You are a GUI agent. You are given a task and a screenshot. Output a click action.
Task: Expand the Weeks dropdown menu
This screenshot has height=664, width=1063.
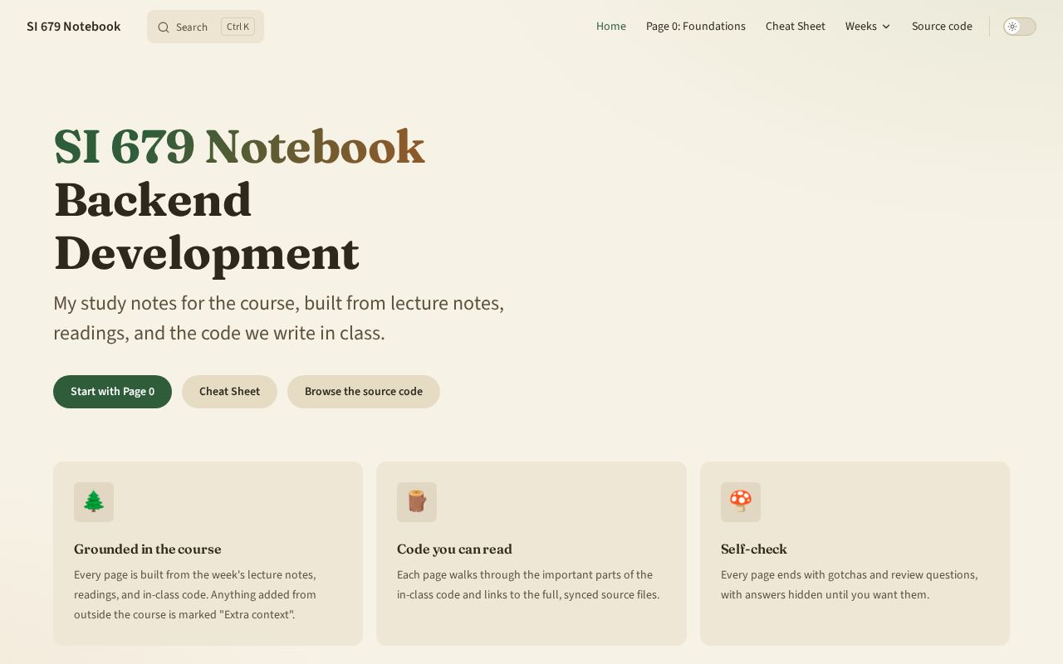coord(868,27)
